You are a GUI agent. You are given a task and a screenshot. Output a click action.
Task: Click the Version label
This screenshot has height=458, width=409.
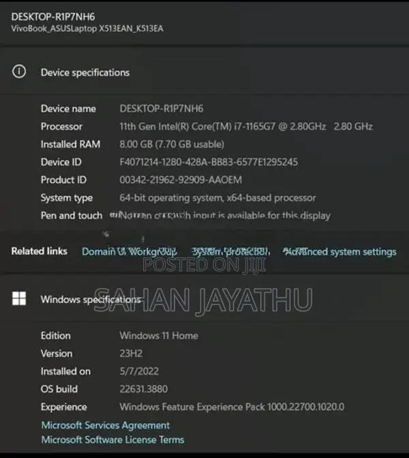click(x=57, y=354)
